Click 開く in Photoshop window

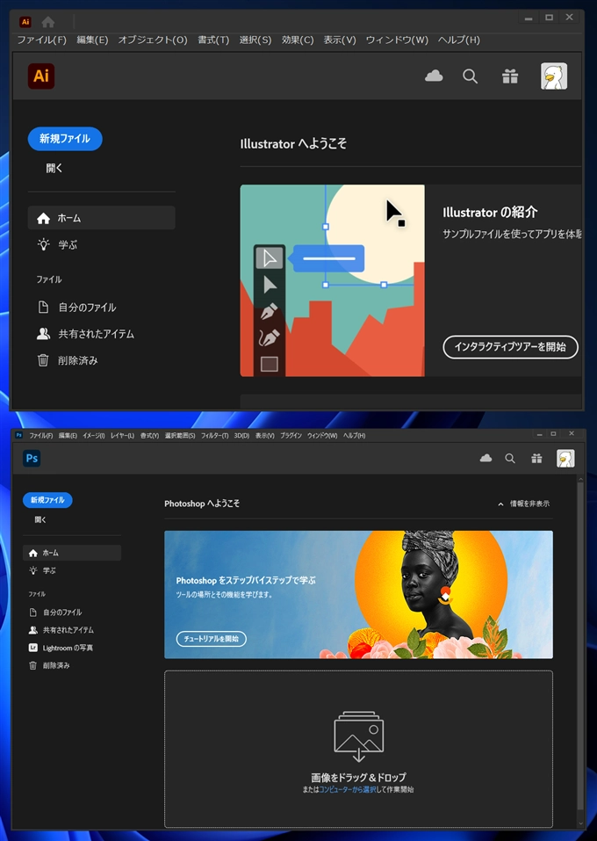(x=40, y=519)
